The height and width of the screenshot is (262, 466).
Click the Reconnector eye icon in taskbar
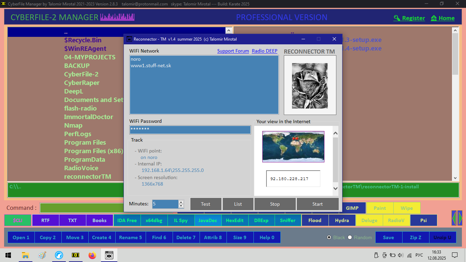tap(109, 255)
